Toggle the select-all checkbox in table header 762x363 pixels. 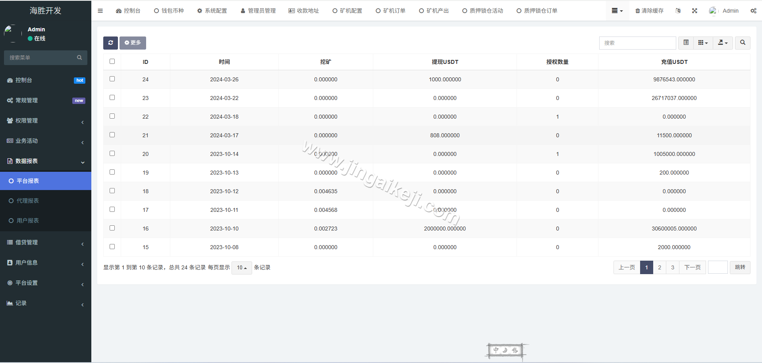coord(112,61)
